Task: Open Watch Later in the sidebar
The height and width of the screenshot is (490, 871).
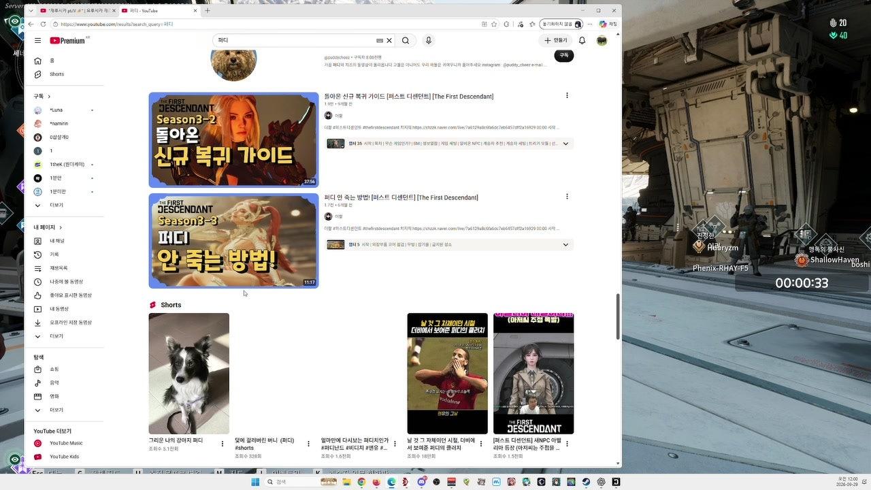Action: (x=64, y=282)
